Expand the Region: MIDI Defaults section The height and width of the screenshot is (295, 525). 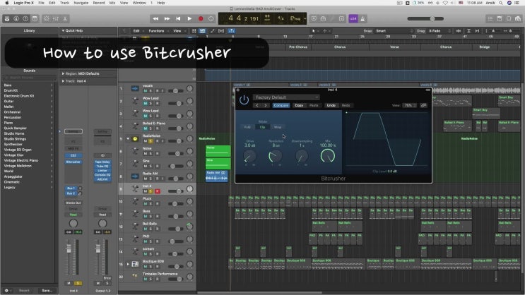(x=63, y=73)
